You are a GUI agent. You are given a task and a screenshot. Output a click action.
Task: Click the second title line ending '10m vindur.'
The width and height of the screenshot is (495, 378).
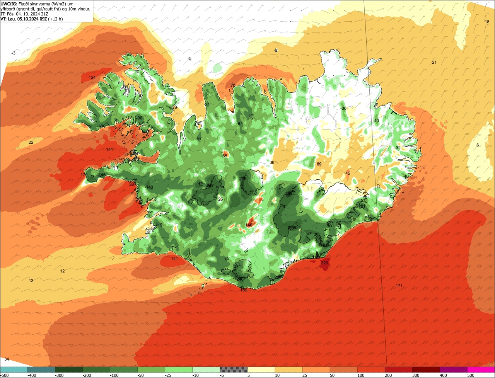coord(45,9)
